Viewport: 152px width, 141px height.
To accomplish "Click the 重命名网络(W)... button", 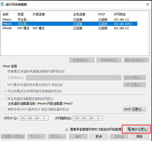I will (136, 60).
